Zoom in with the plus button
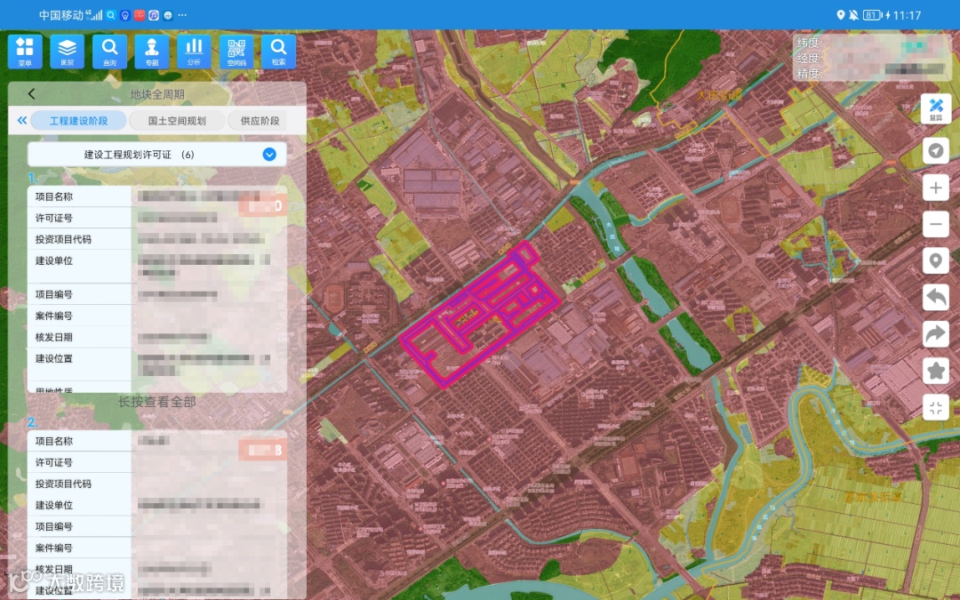This screenshot has width=960, height=600. click(x=935, y=188)
